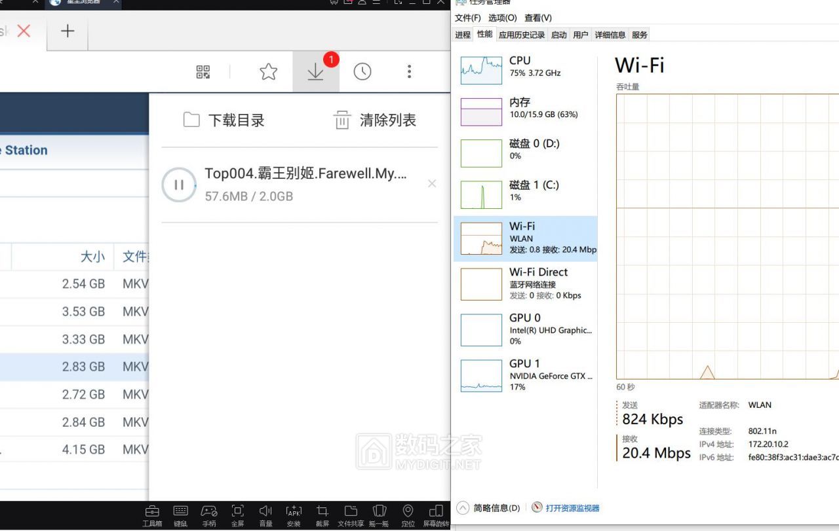Select the 2.72 GB file row
The width and height of the screenshot is (839, 531).
(74, 394)
